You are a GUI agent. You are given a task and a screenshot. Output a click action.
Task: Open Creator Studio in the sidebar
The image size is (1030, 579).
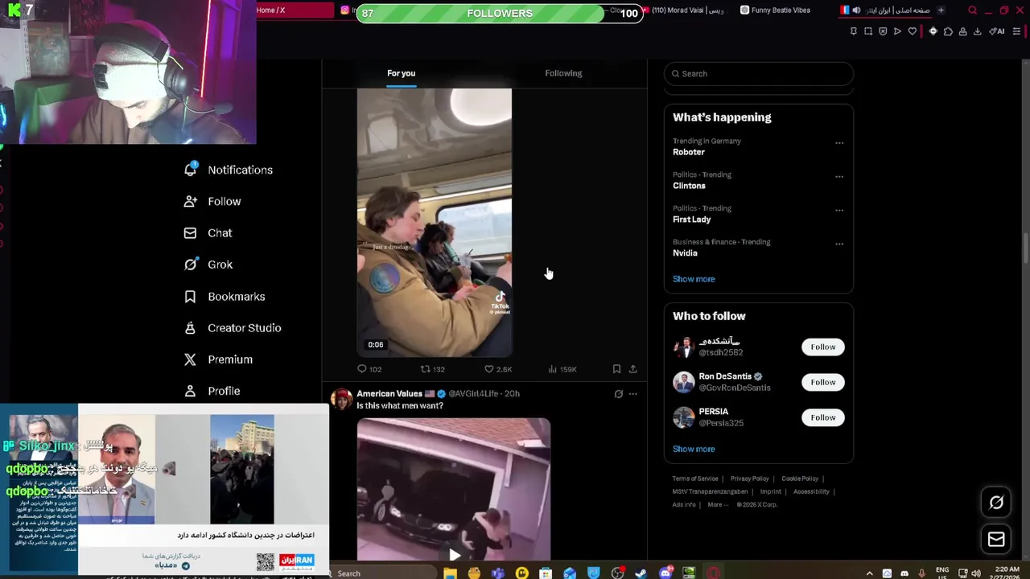point(233,328)
